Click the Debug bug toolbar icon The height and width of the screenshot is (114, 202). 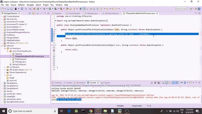coord(44,9)
